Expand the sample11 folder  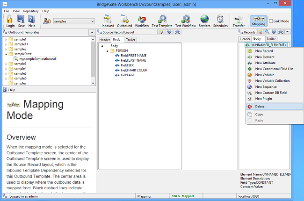pos(6,44)
